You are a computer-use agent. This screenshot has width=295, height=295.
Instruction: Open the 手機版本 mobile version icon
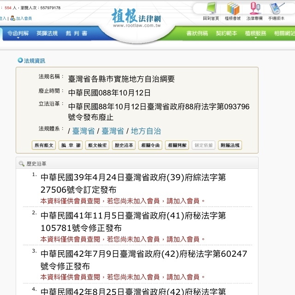click(277, 8)
